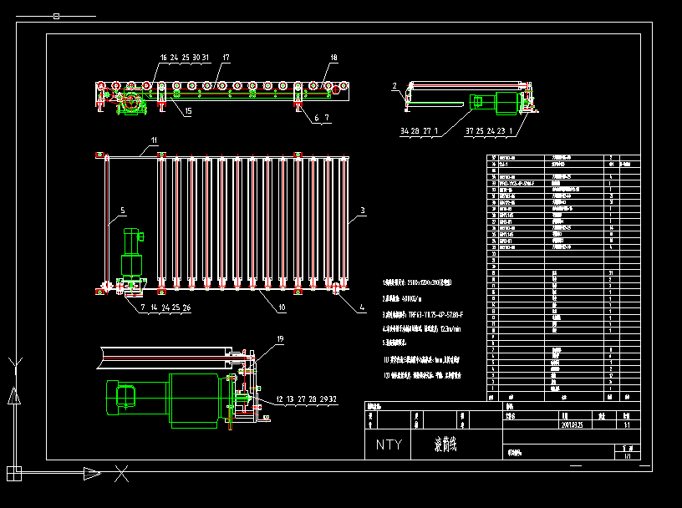Click the drawing title 滚筒线 in title block
The width and height of the screenshot is (682, 508).
446,442
